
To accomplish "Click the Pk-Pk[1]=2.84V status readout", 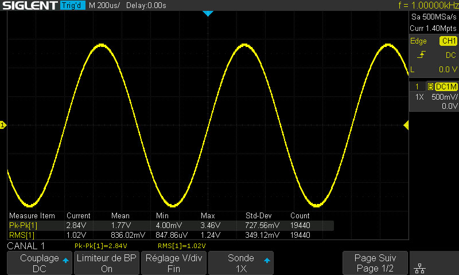I will pyautogui.click(x=101, y=246).
